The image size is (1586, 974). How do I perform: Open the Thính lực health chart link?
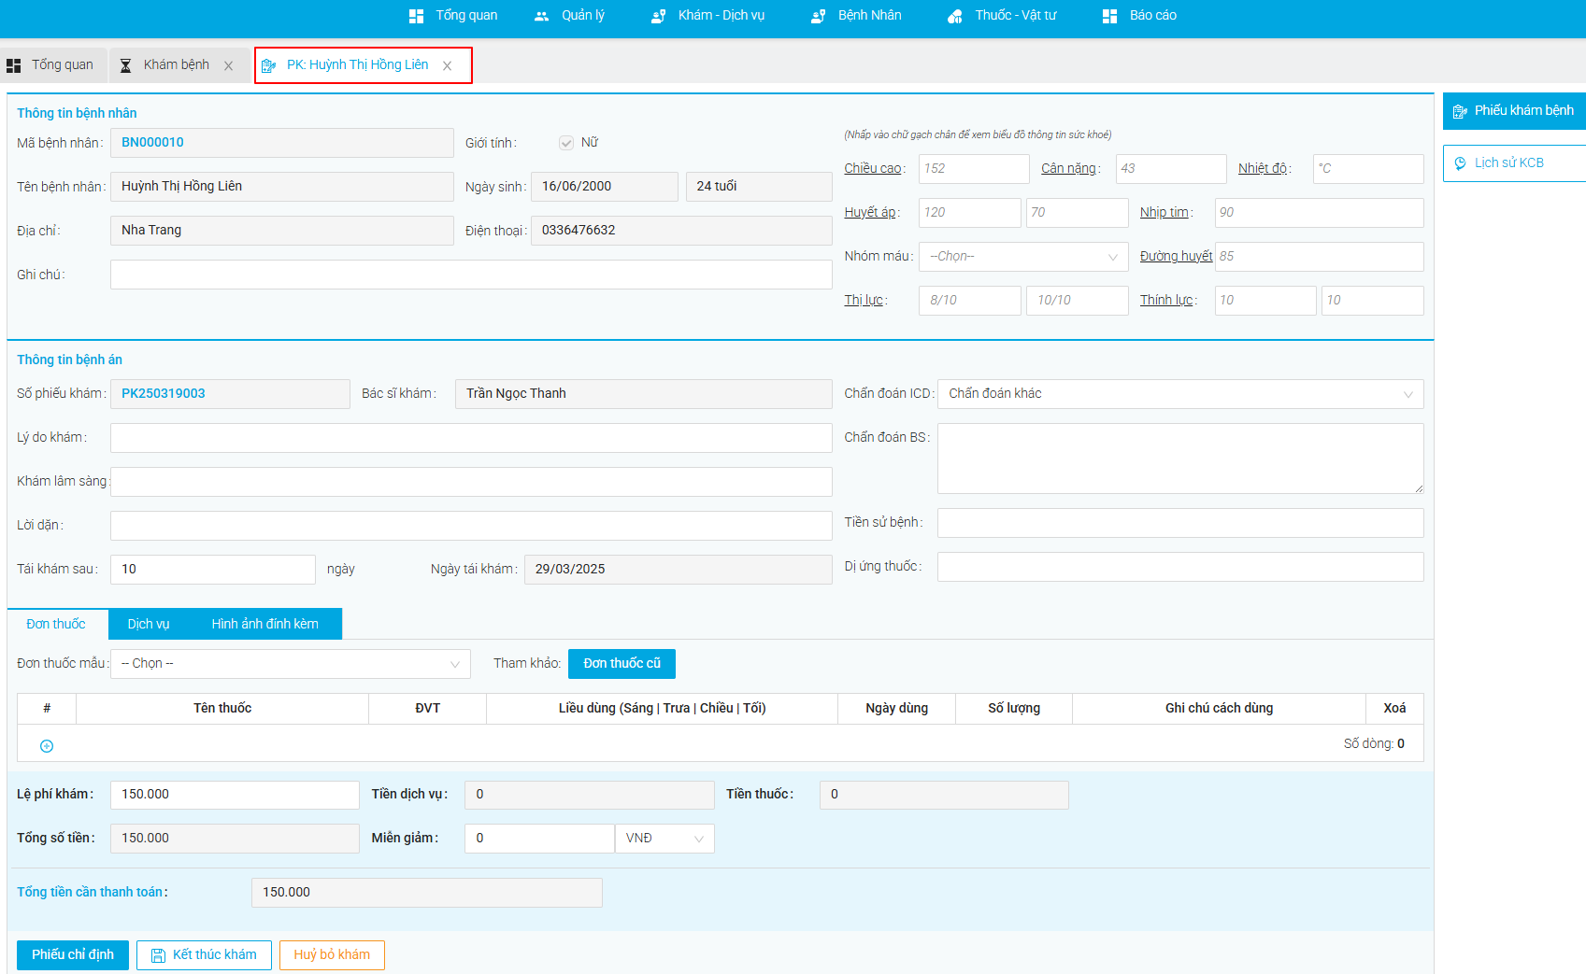pyautogui.click(x=1166, y=301)
